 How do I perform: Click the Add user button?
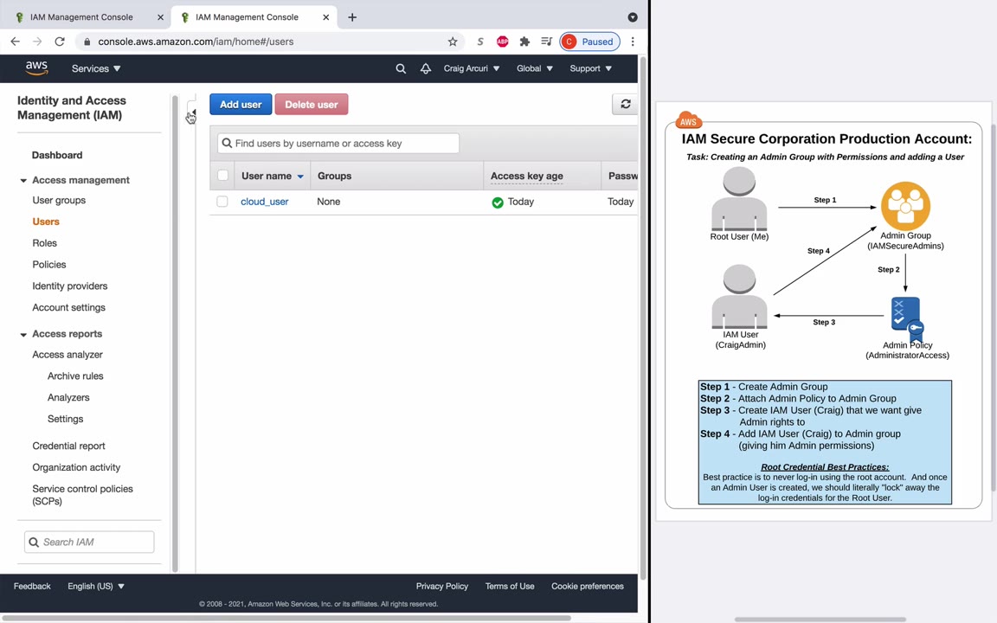[x=241, y=104]
